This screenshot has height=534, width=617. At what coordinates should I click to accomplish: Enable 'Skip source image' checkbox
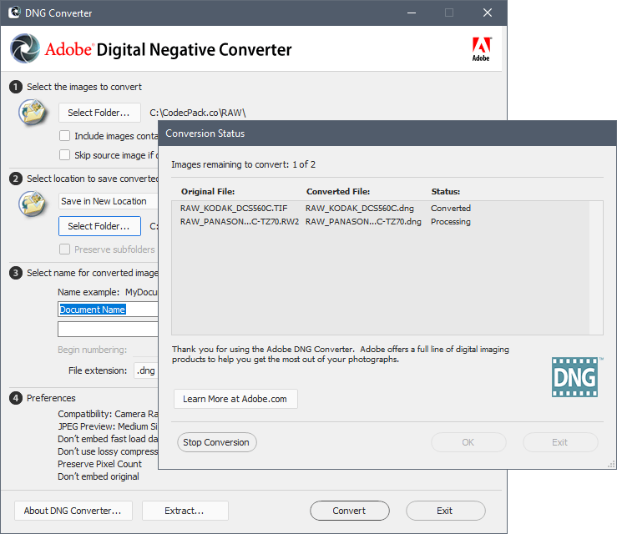click(64, 155)
